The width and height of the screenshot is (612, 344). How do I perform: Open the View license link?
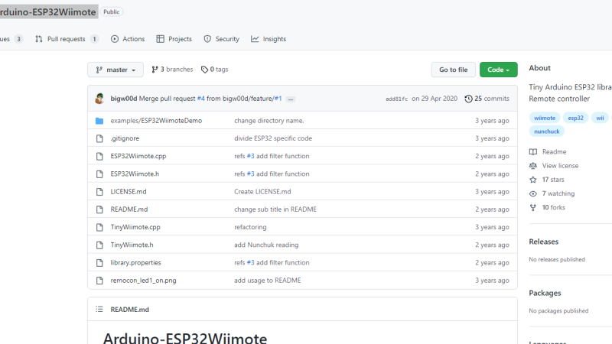click(554, 166)
